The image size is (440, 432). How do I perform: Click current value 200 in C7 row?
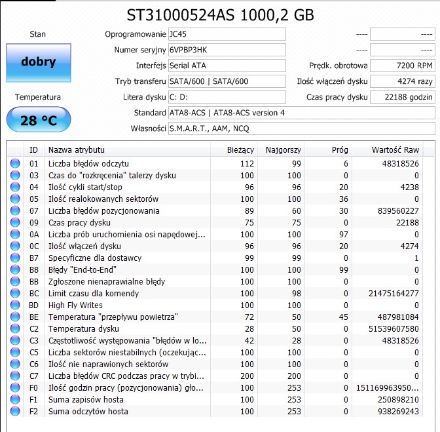coord(247,376)
